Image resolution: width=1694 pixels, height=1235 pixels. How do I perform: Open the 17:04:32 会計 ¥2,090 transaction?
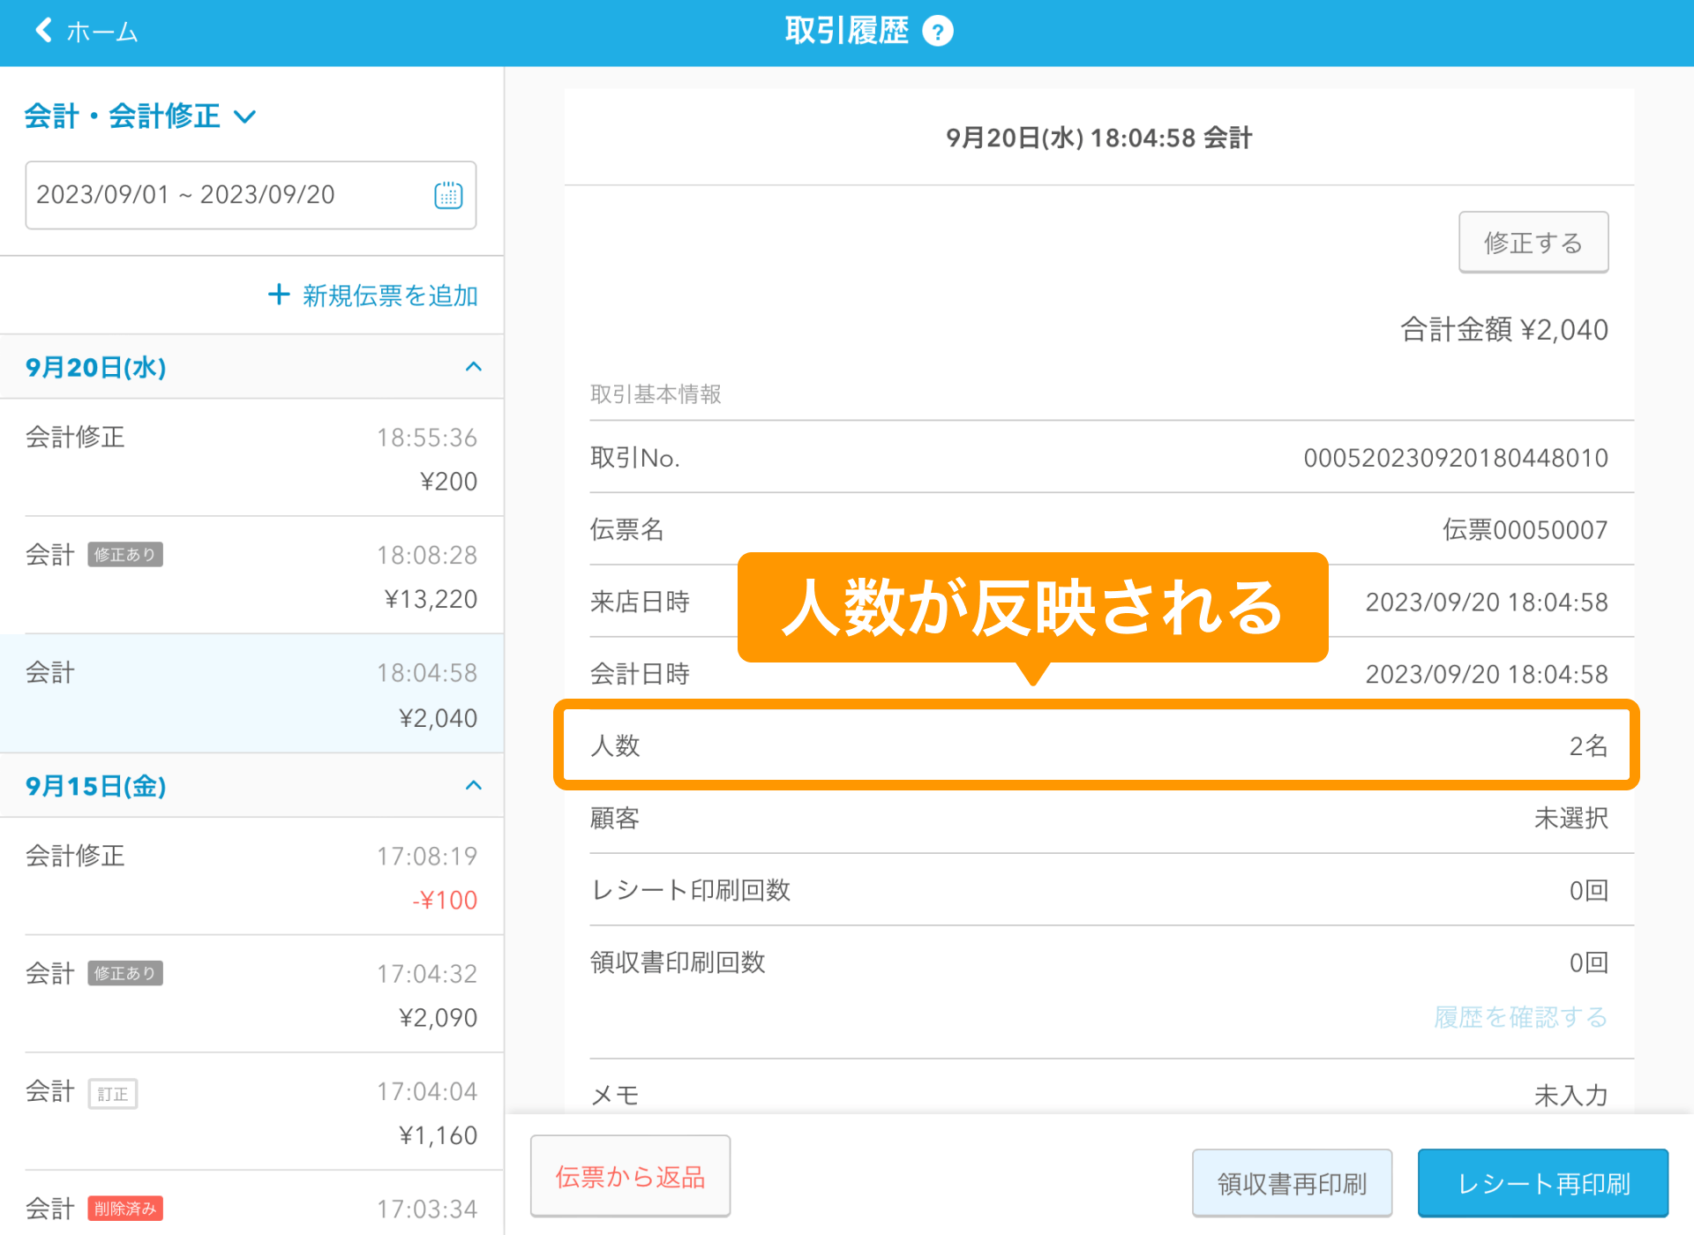tap(251, 995)
